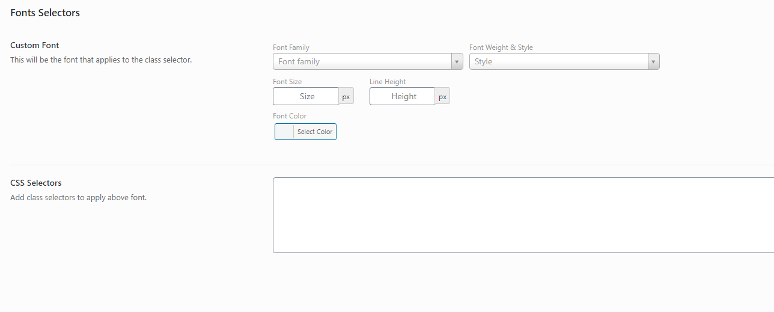The height and width of the screenshot is (312, 774).
Task: Click the Font Family field label
Action: [x=291, y=47]
